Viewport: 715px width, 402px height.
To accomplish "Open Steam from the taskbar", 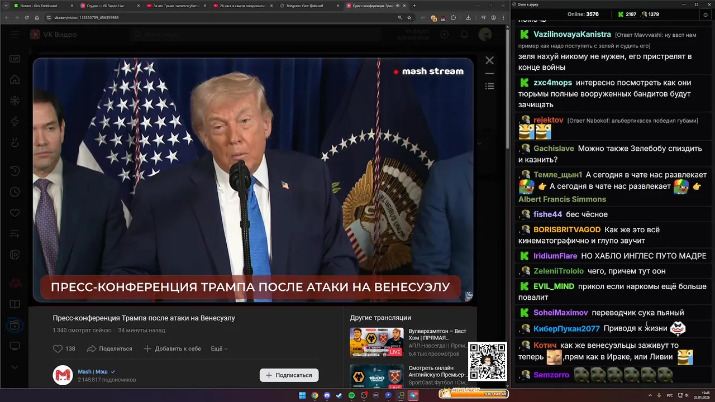I will tap(339, 395).
